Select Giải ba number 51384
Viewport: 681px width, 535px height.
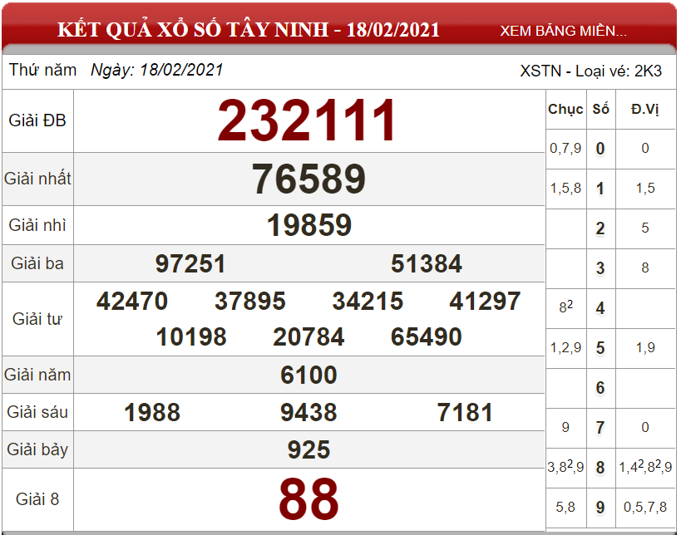pos(427,263)
